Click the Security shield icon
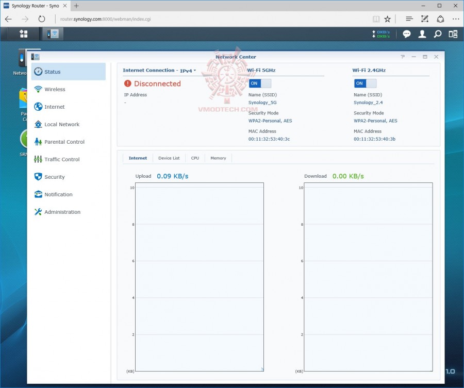Image resolution: width=464 pixels, height=388 pixels. [x=38, y=177]
